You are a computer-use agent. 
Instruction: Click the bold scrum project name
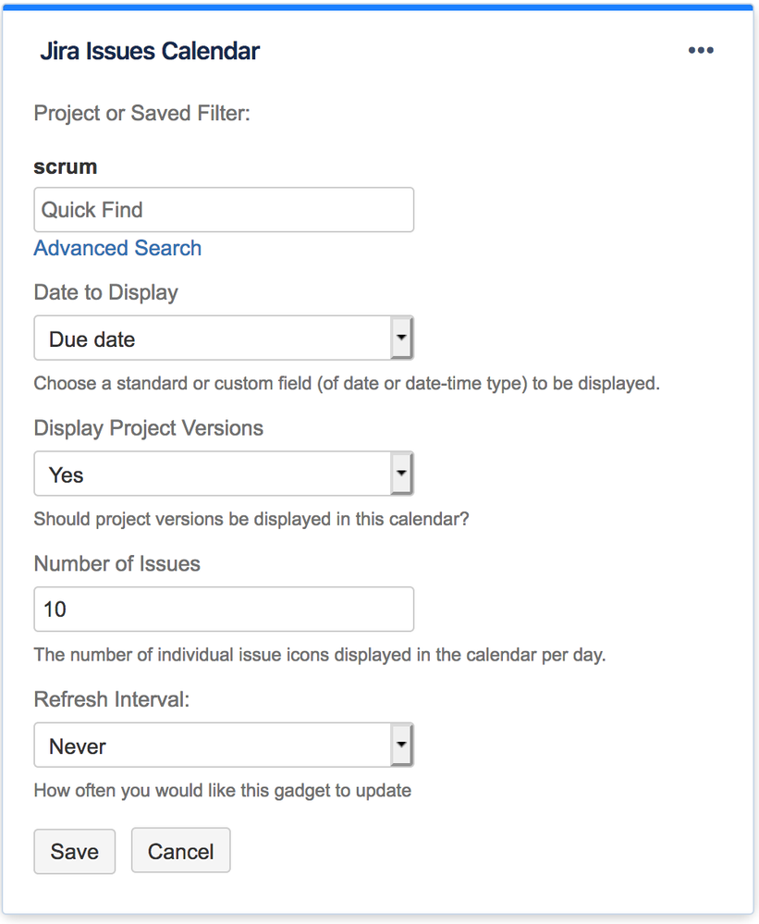pos(66,166)
